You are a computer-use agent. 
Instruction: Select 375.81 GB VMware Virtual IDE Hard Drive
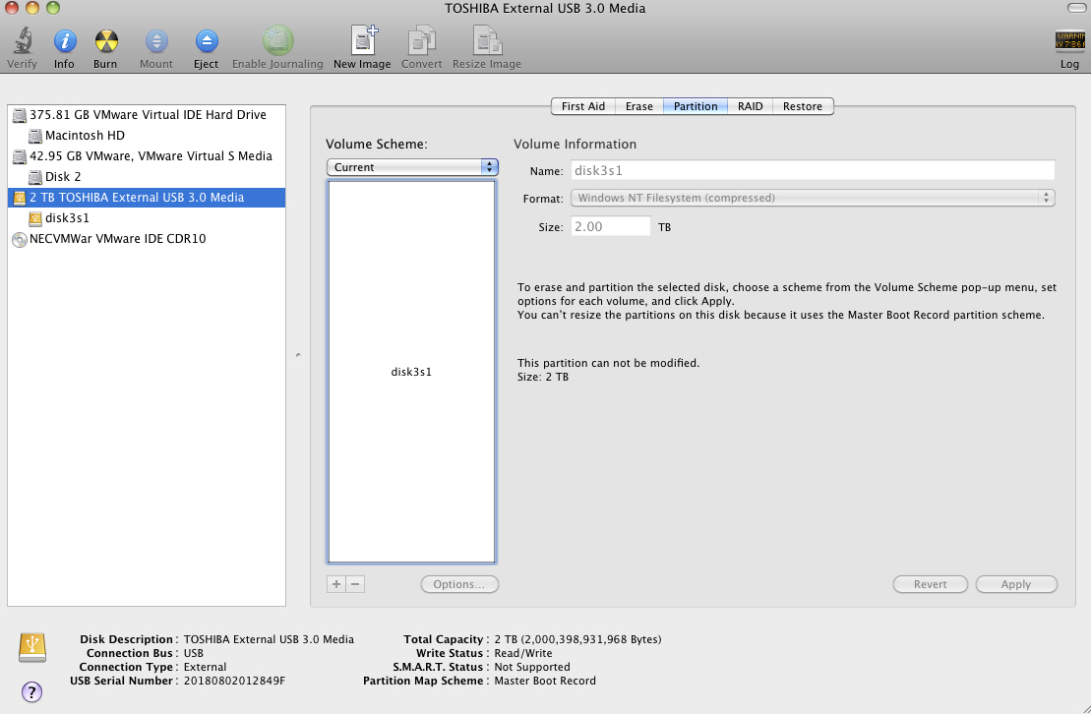[148, 115]
